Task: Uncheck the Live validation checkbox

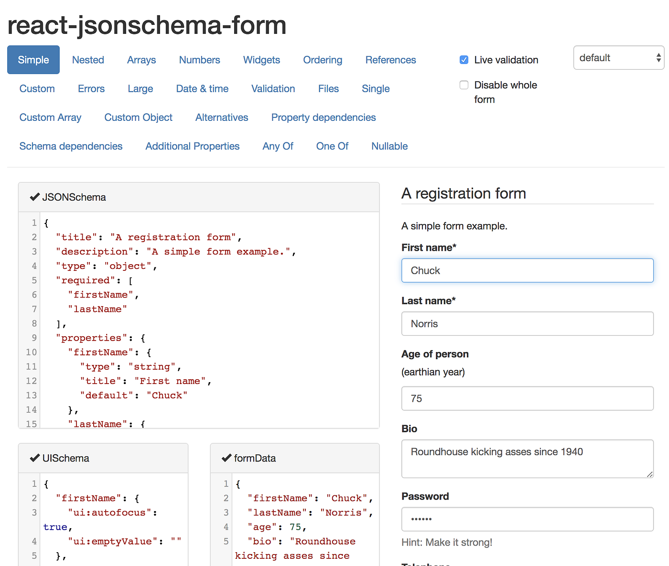Action: pyautogui.click(x=464, y=59)
